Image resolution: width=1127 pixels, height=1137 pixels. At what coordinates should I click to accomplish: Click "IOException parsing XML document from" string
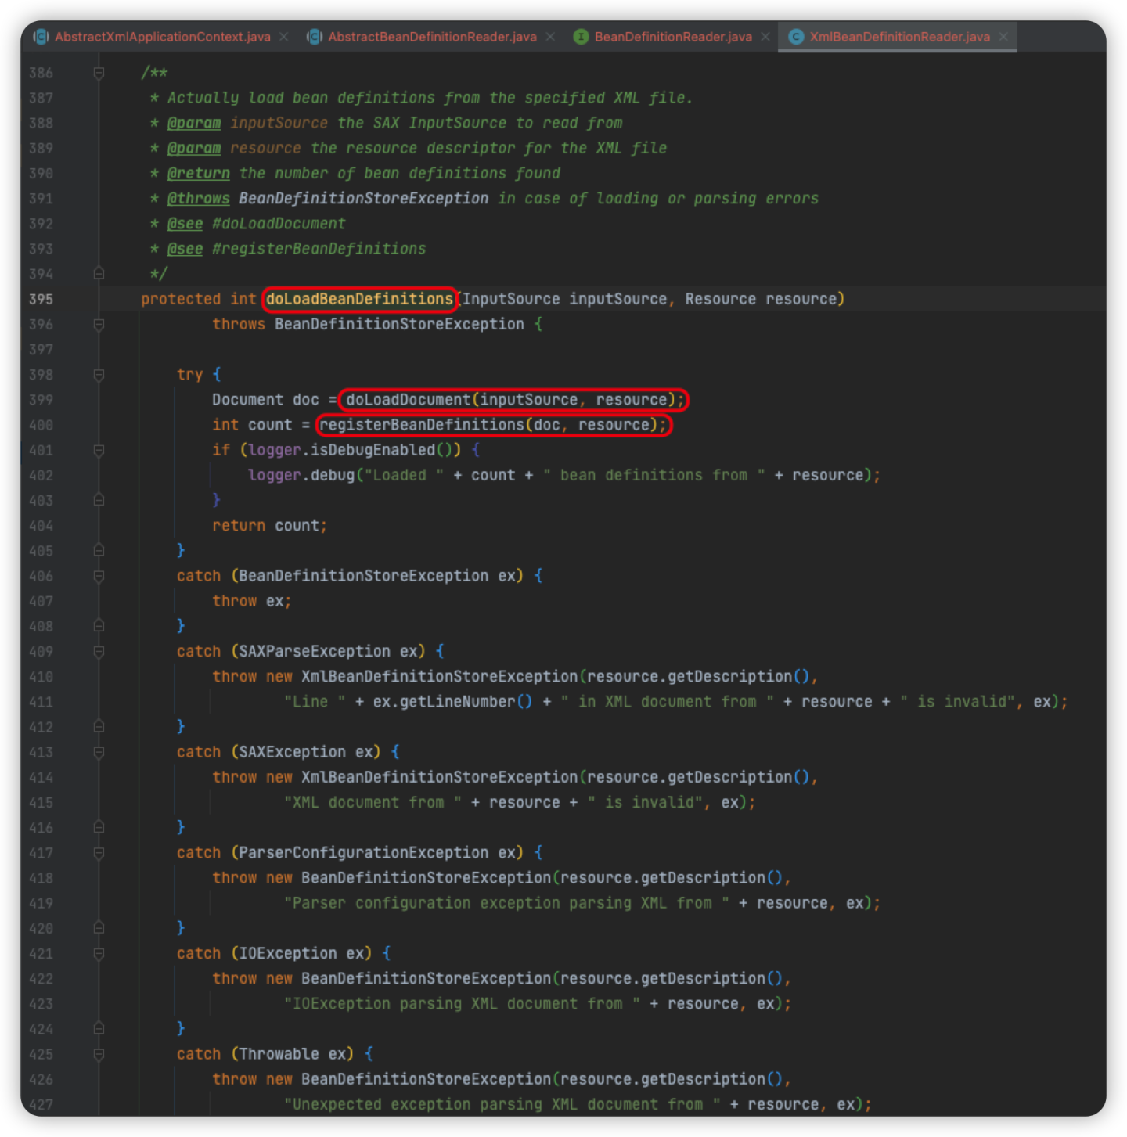tap(462, 1004)
